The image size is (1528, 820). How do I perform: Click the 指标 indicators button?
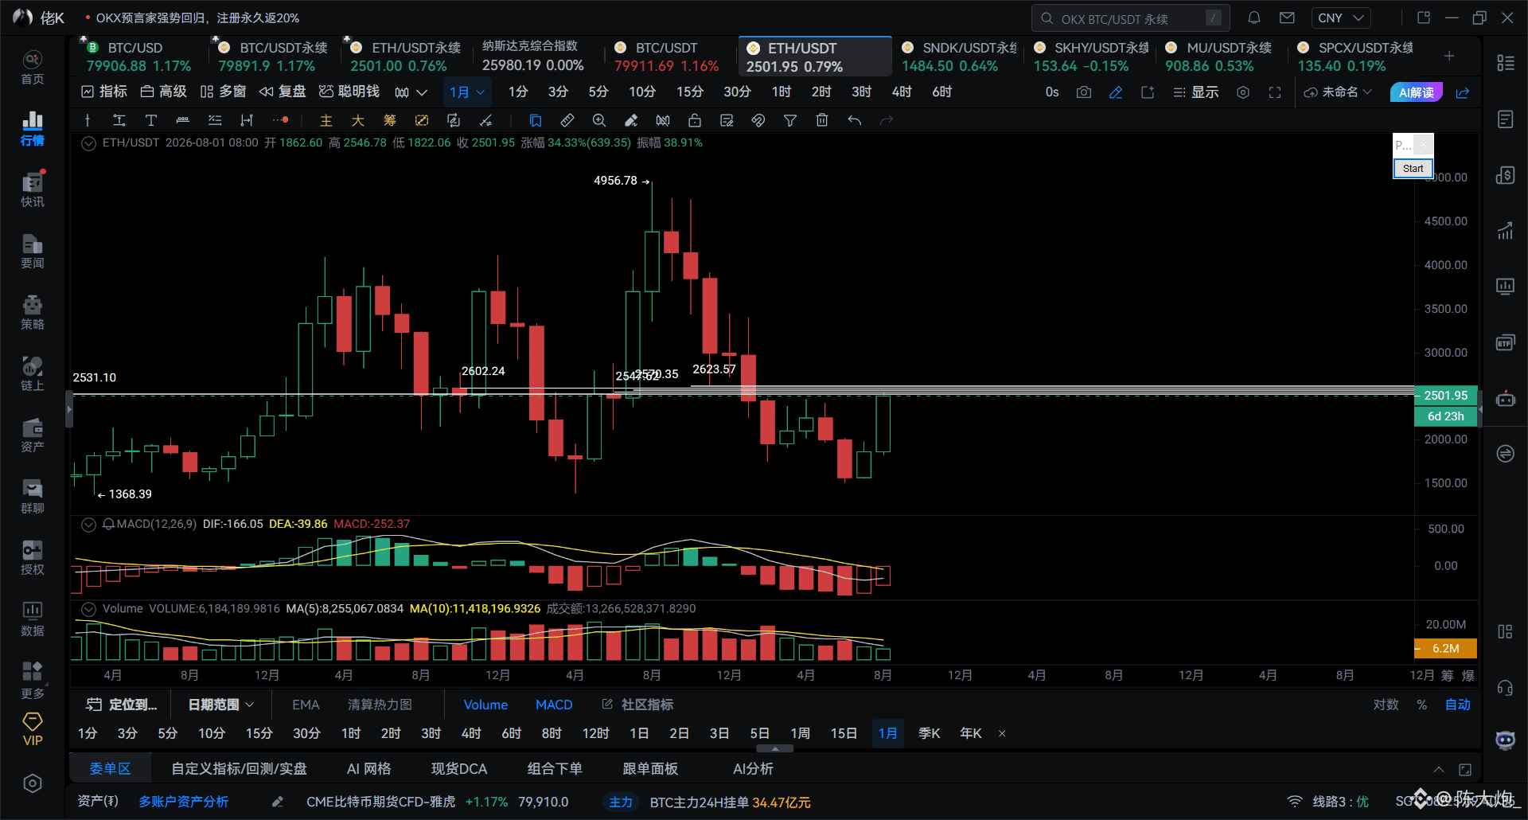104,92
